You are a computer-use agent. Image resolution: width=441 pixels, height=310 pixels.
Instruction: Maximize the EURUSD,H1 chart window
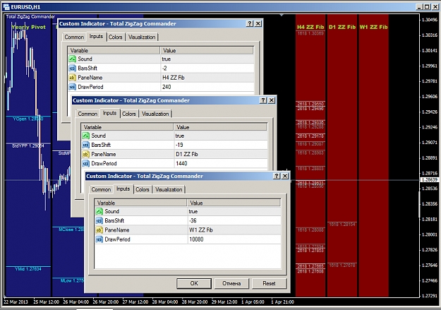pos(427,7)
